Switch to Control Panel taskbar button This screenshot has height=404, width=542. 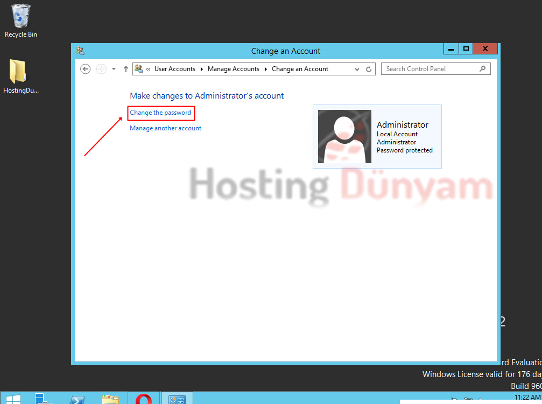point(177,399)
